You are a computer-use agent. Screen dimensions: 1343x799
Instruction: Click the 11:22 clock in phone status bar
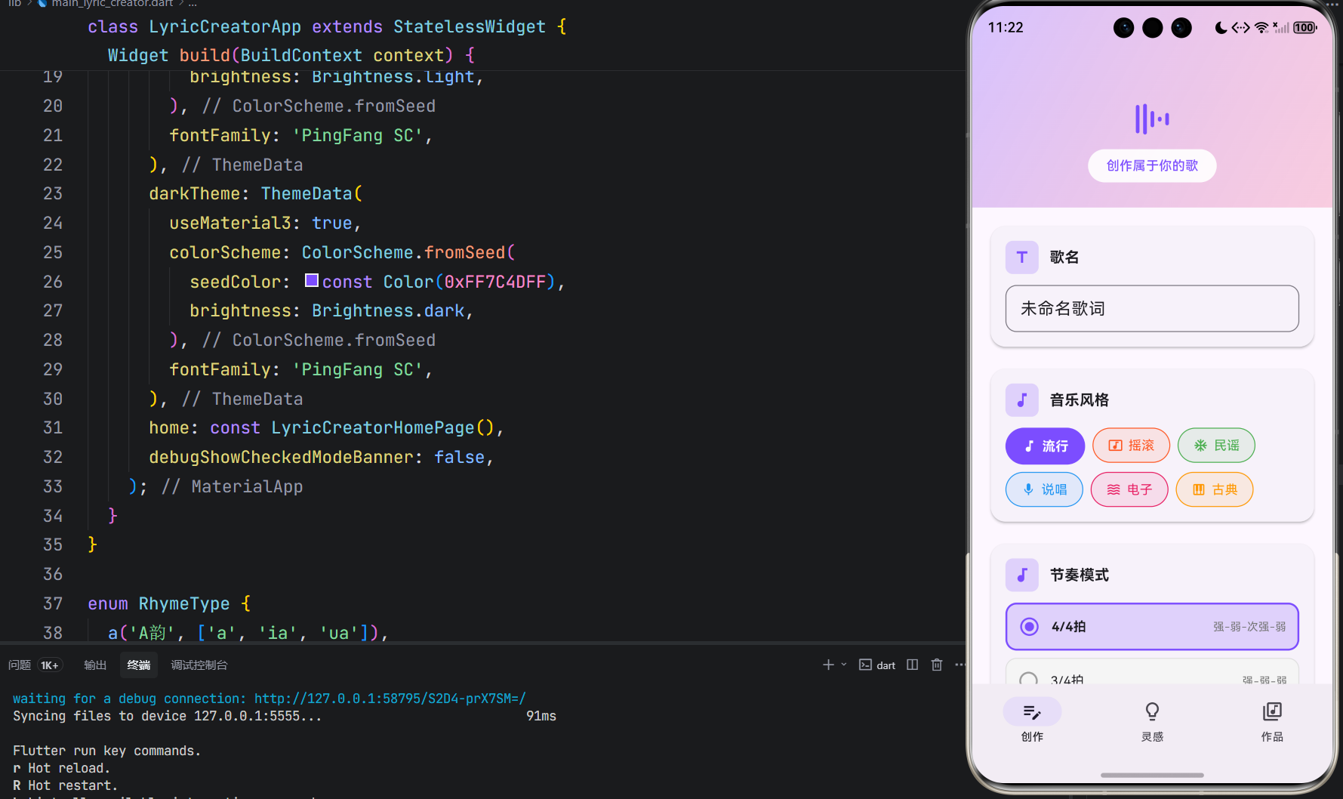[x=1006, y=28]
